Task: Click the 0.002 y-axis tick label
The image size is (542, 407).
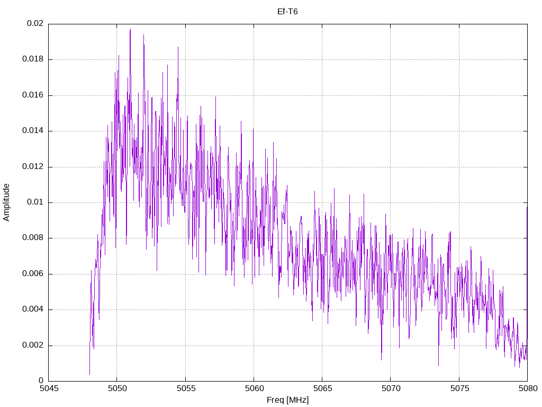Action: pyautogui.click(x=33, y=346)
